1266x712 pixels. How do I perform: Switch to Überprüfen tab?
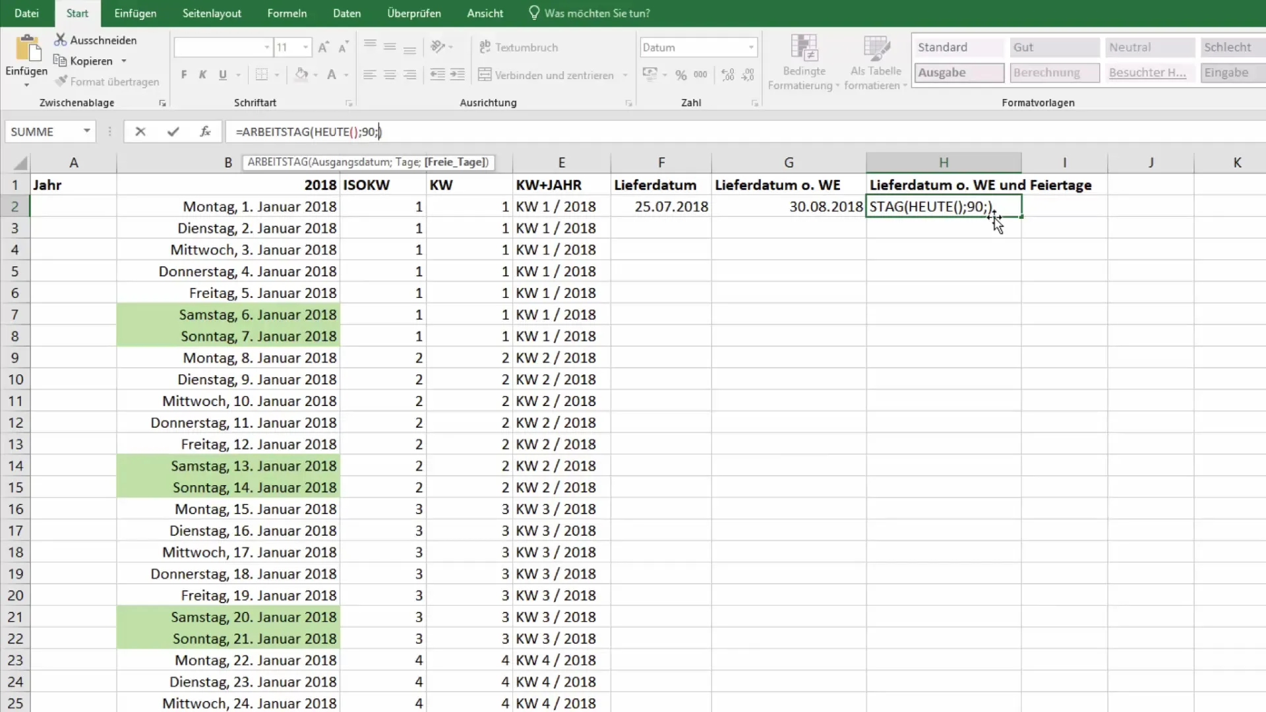414,13
